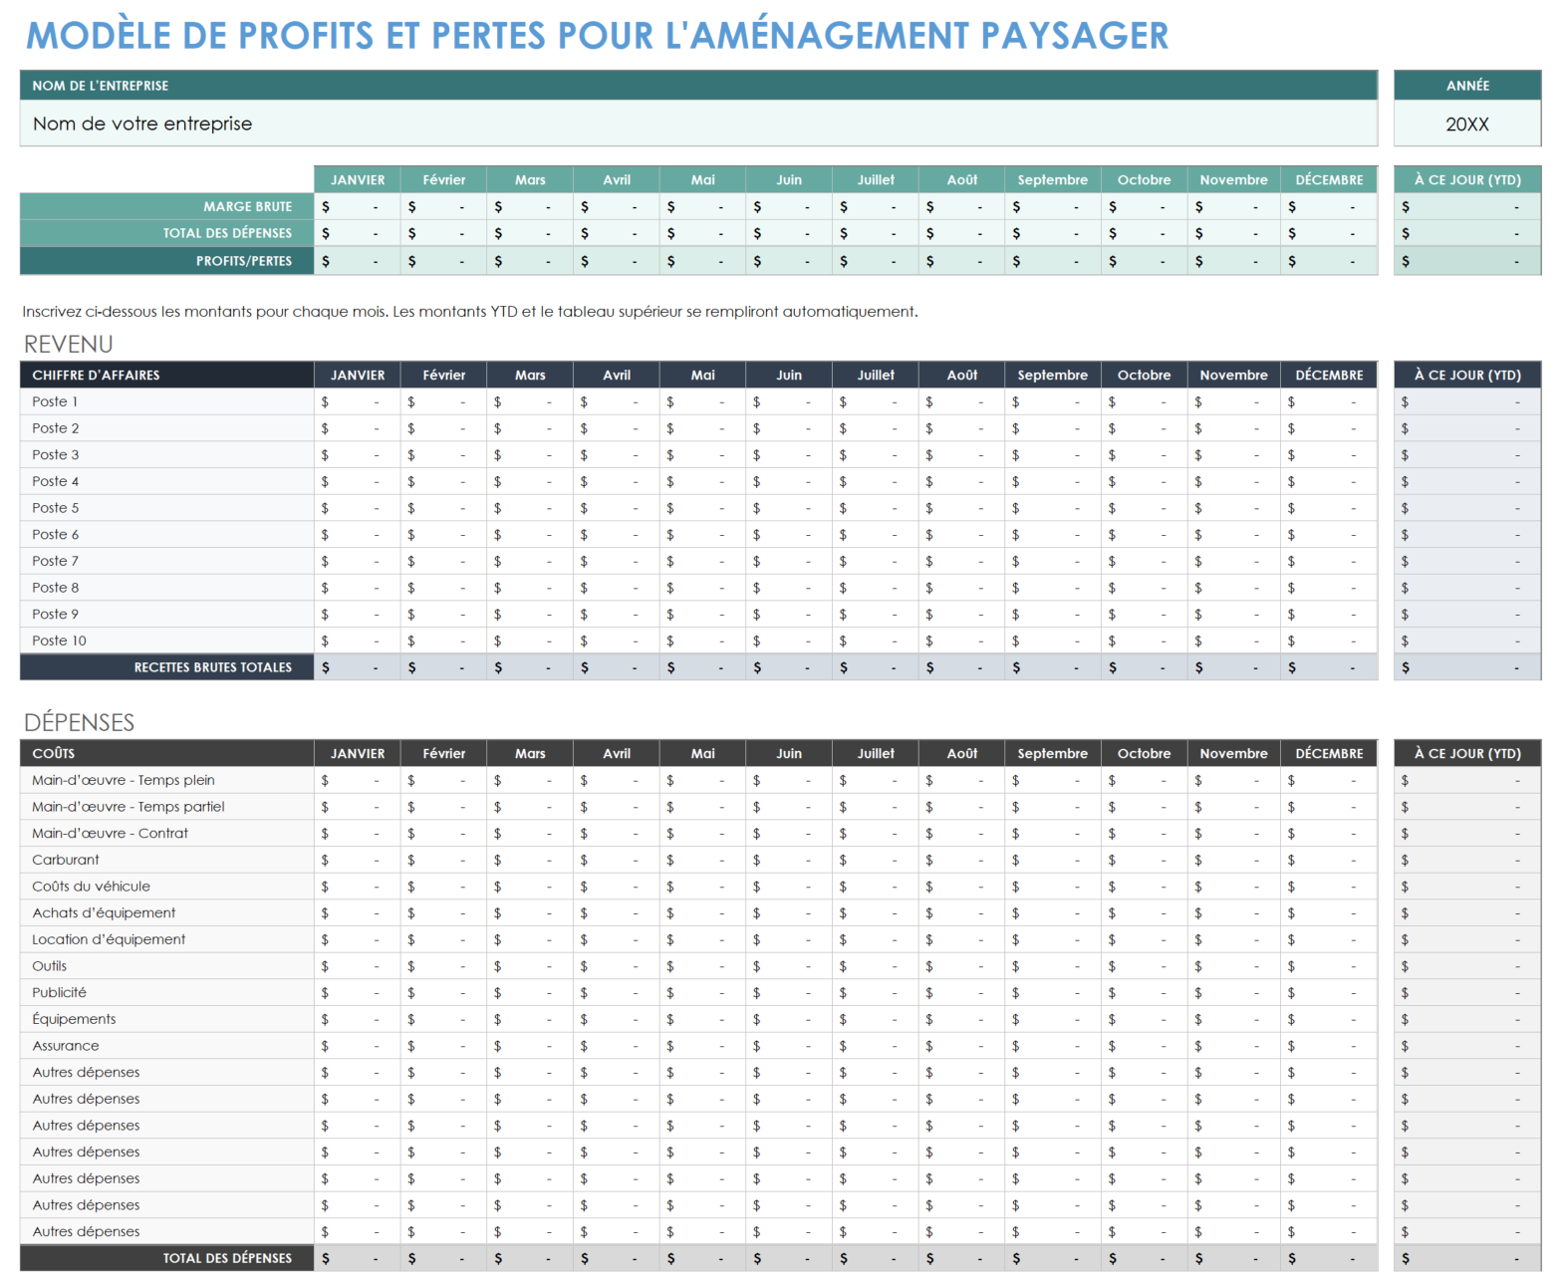
Task: Select the MARGE BRUTE YTD cell
Action: tap(1467, 206)
